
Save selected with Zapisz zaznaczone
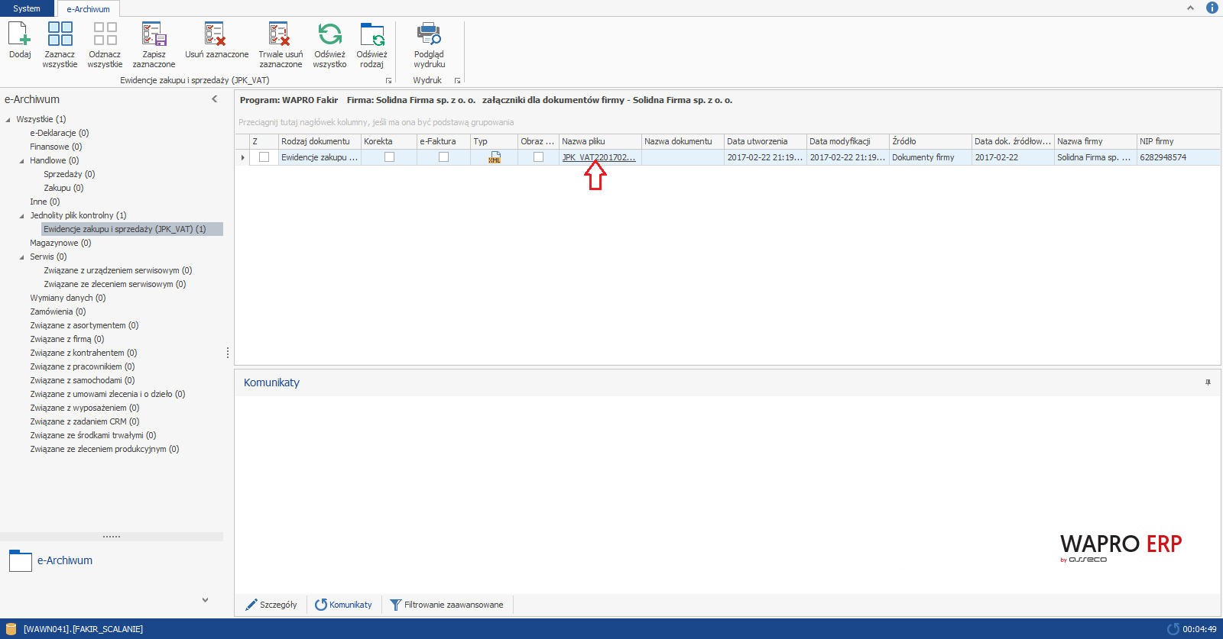click(x=154, y=34)
